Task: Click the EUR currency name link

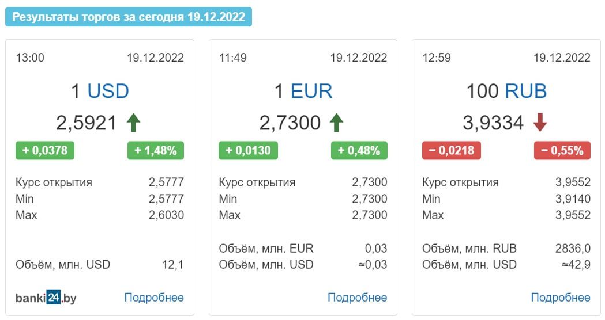Action: tap(311, 92)
